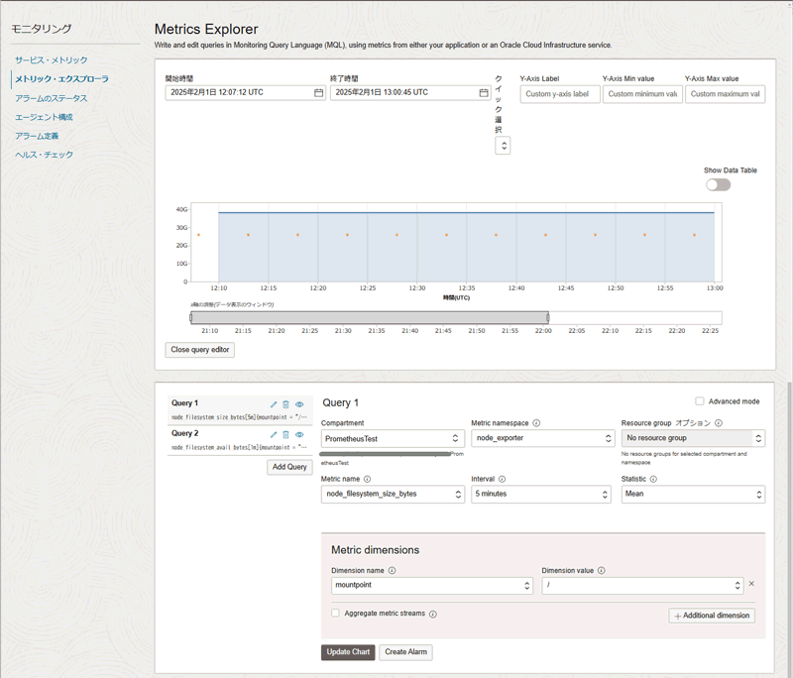Open ヘルス・チェック page
793x678 pixels.
[44, 155]
